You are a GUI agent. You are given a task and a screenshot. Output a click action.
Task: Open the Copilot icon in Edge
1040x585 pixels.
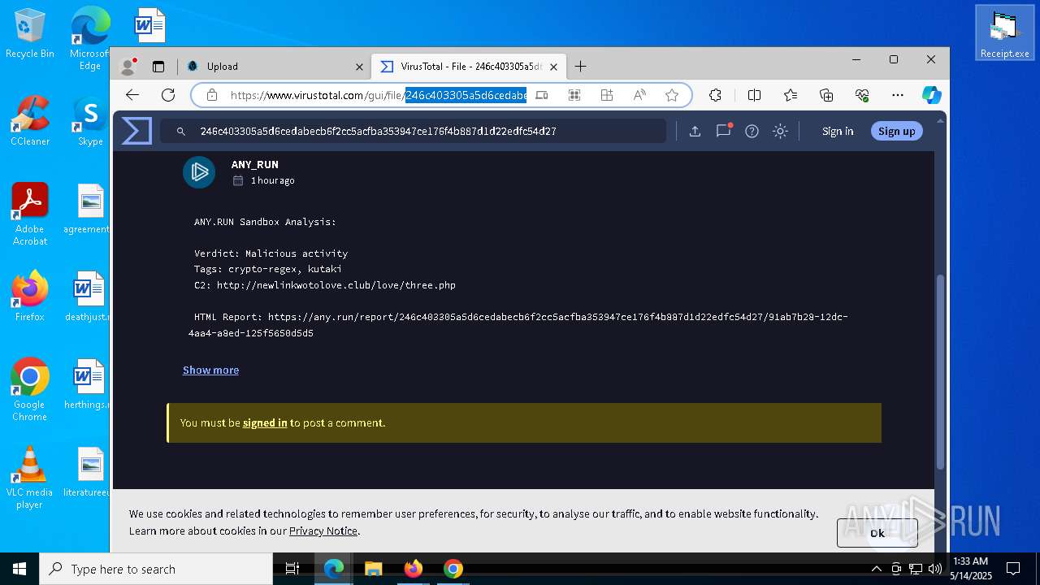[x=932, y=95]
